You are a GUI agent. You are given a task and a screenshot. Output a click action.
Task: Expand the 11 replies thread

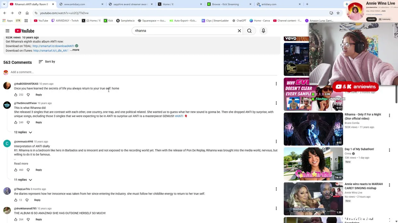23,180
